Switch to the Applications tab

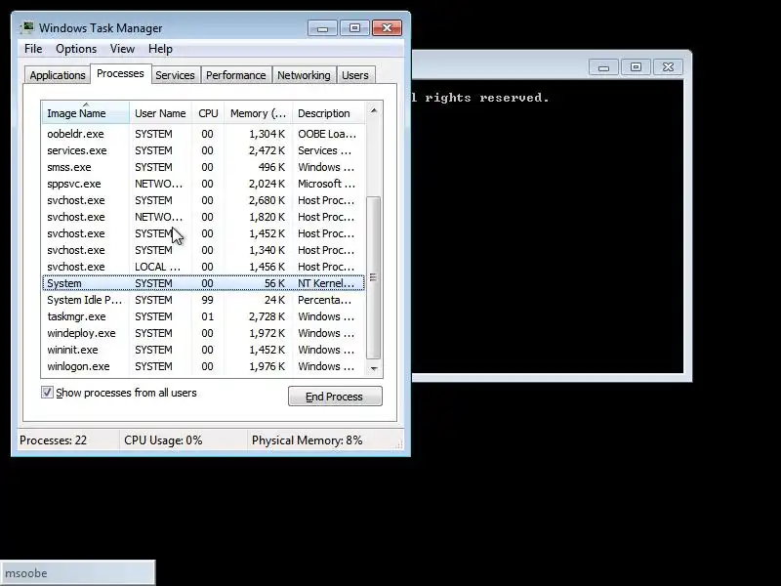click(58, 75)
